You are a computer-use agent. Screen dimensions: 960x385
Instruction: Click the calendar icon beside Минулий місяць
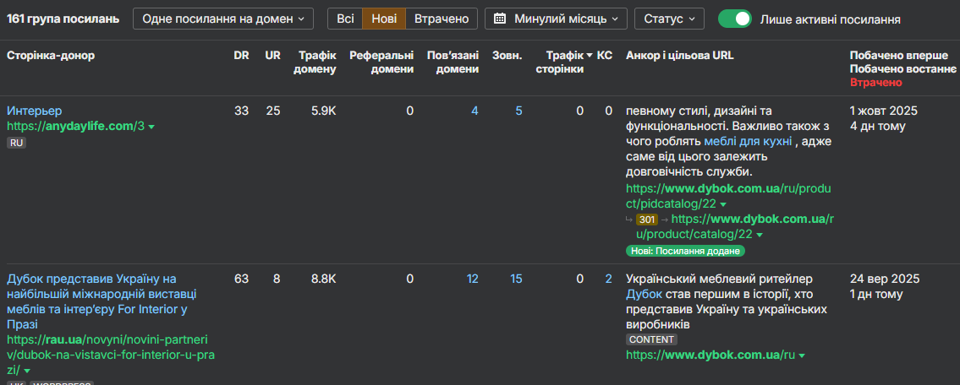tap(501, 19)
